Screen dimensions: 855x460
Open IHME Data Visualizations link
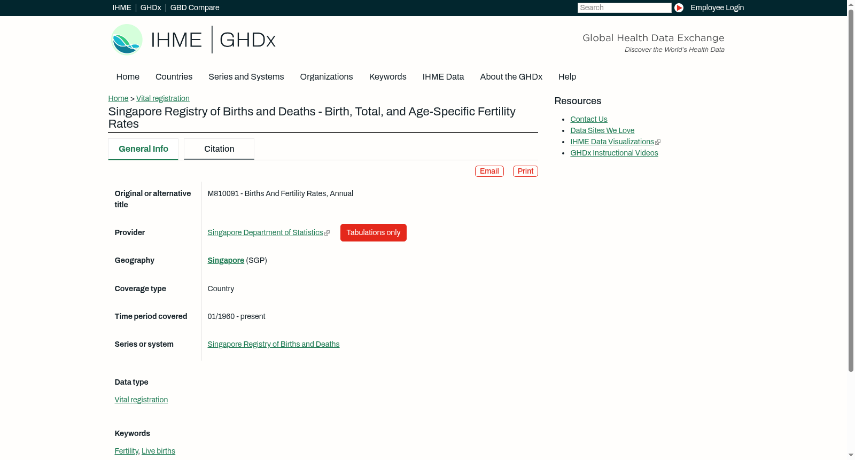612,142
